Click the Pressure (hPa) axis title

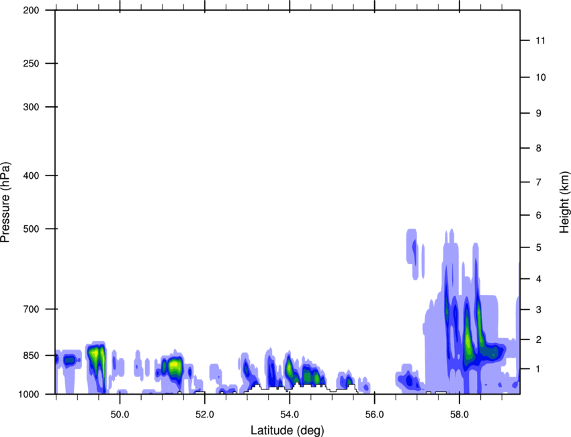(x=5, y=202)
